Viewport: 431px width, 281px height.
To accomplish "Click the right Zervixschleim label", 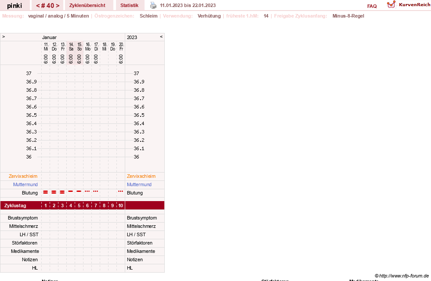I will click(141, 177).
